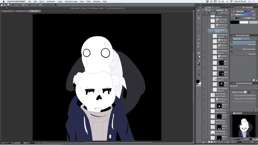Select the Gradient tool
Viewport: 258px width, 145px height.
coord(199,64)
